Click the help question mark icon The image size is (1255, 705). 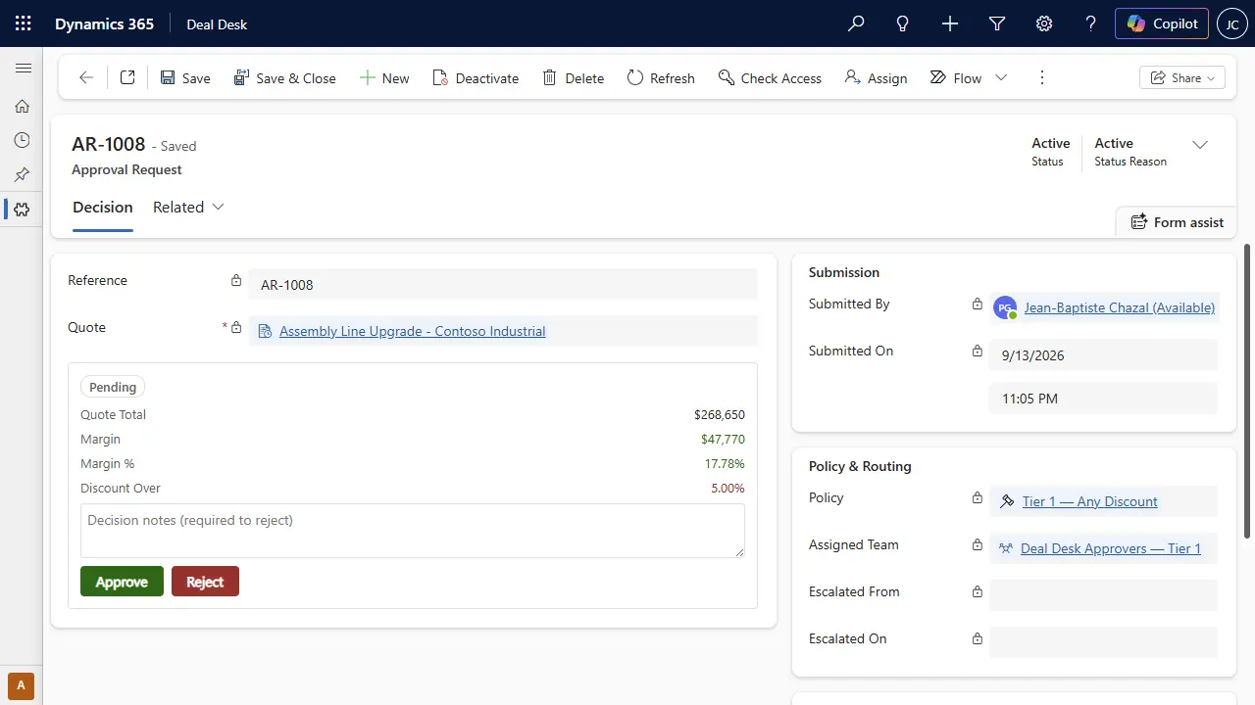[x=1091, y=23]
